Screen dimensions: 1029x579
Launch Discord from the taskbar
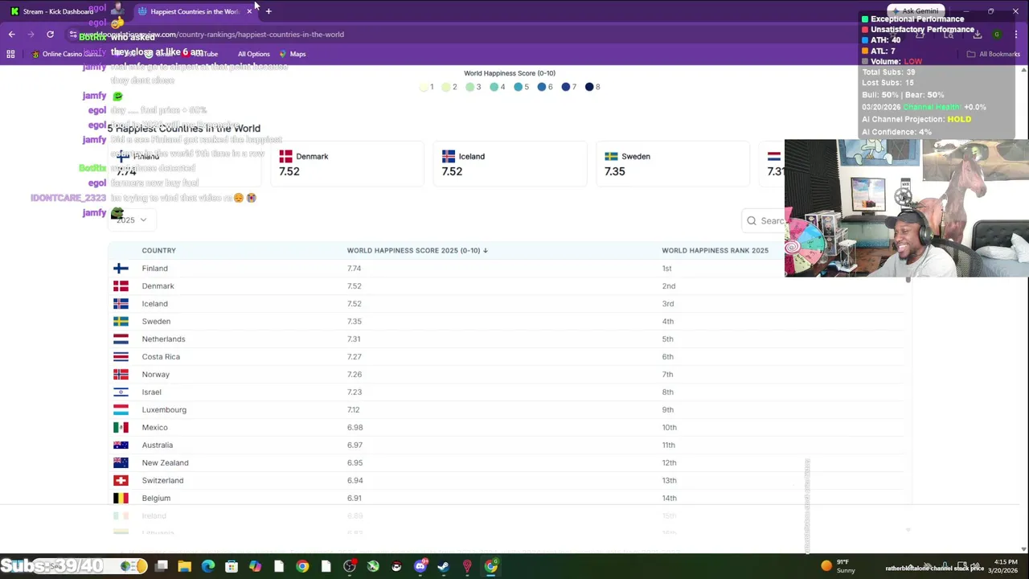420,566
